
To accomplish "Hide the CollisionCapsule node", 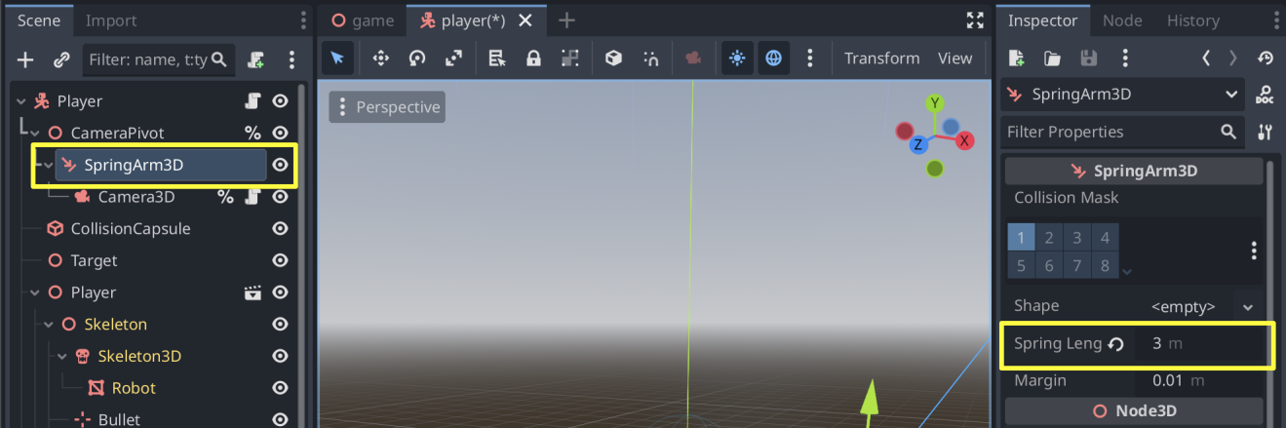I will pos(280,229).
